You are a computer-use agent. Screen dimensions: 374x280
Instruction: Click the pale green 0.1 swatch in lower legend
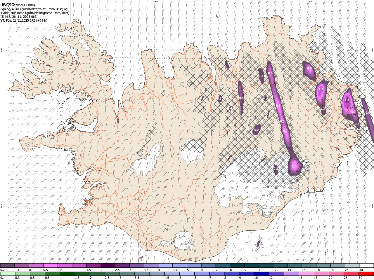pyautogui.click(x=8, y=274)
